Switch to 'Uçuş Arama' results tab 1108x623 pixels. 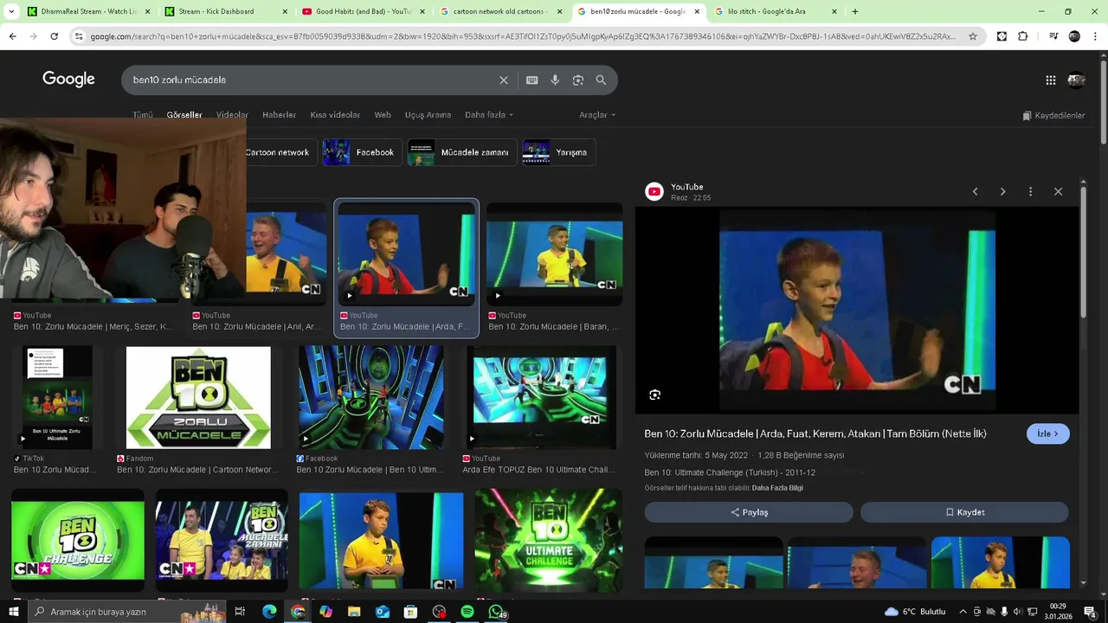coord(428,115)
